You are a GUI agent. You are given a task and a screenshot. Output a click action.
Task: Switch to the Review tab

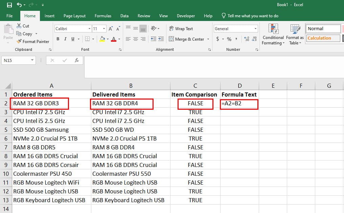coord(144,16)
